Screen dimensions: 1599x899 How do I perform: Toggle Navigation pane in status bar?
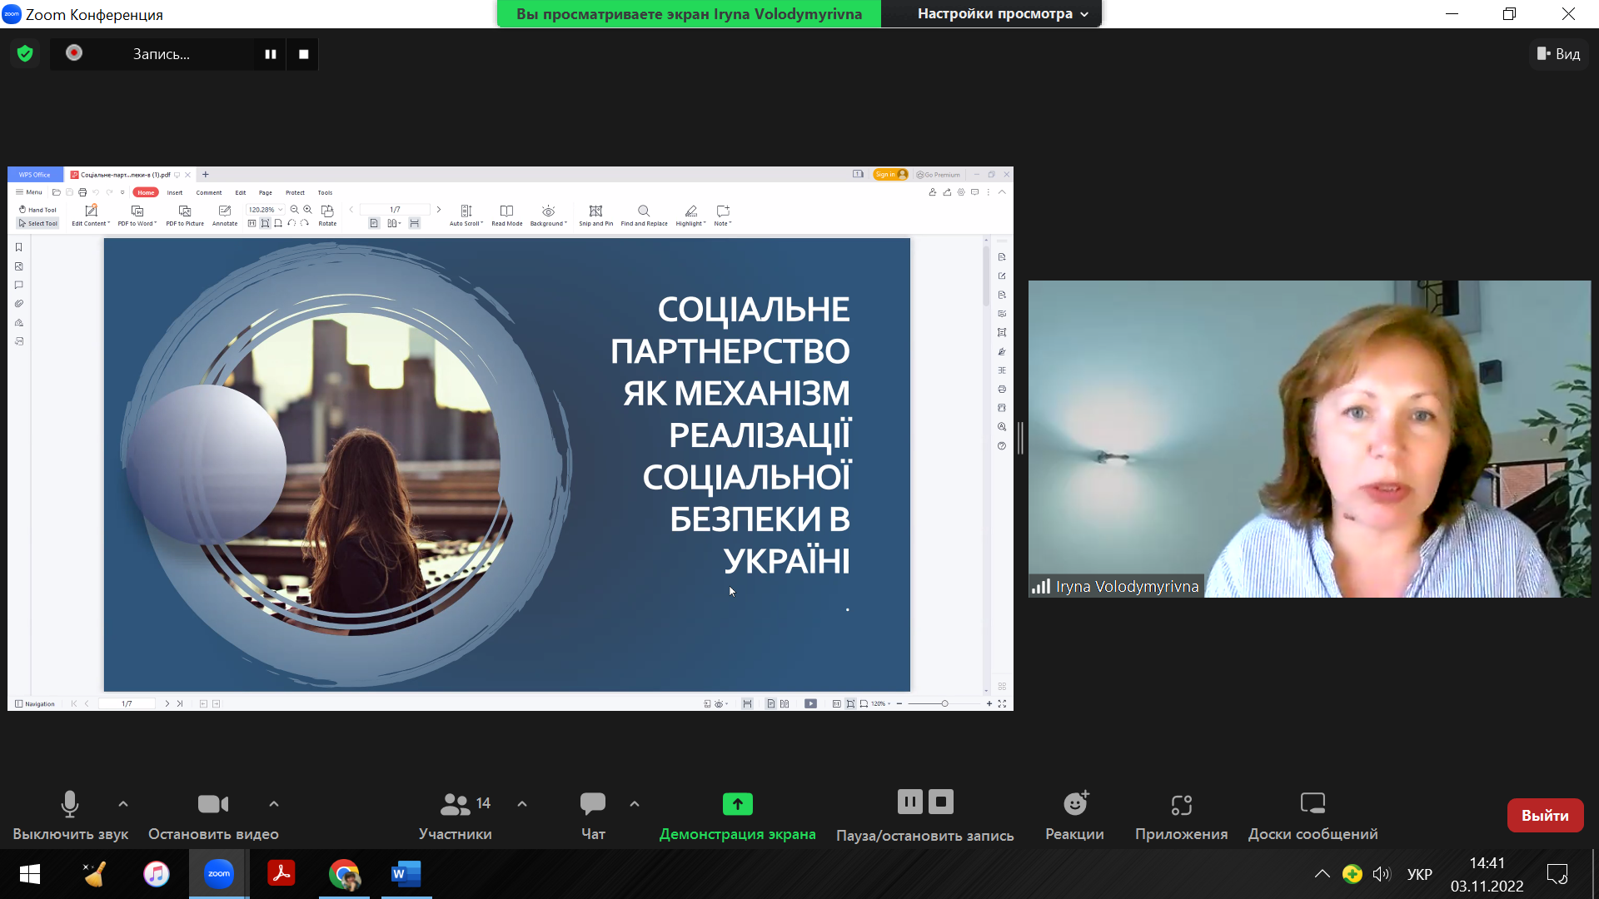tap(35, 703)
